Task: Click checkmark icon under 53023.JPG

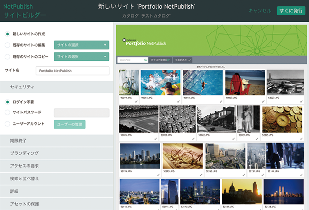Action: coord(193,139)
